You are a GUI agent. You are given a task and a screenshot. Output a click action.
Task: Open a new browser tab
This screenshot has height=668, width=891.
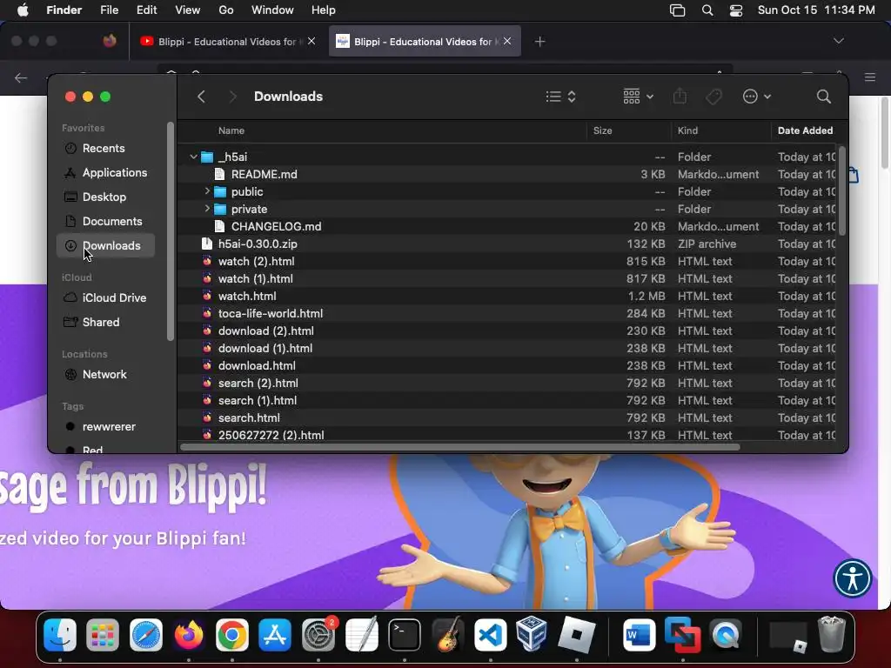coord(539,42)
